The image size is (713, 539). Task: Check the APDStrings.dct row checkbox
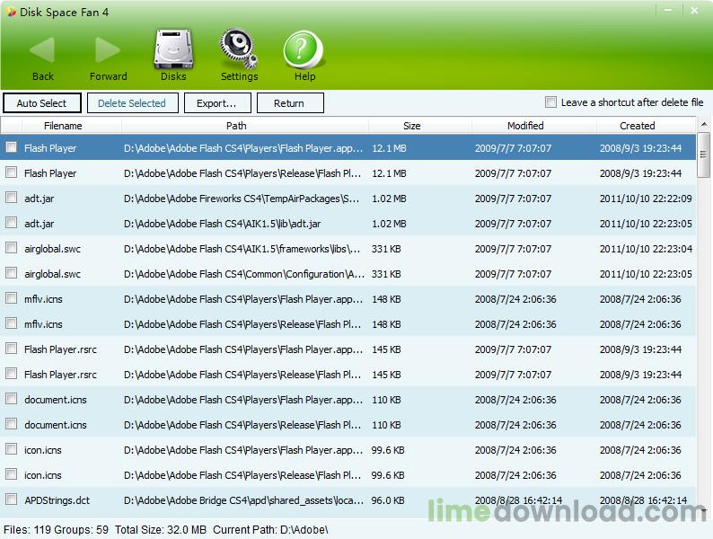click(x=12, y=499)
